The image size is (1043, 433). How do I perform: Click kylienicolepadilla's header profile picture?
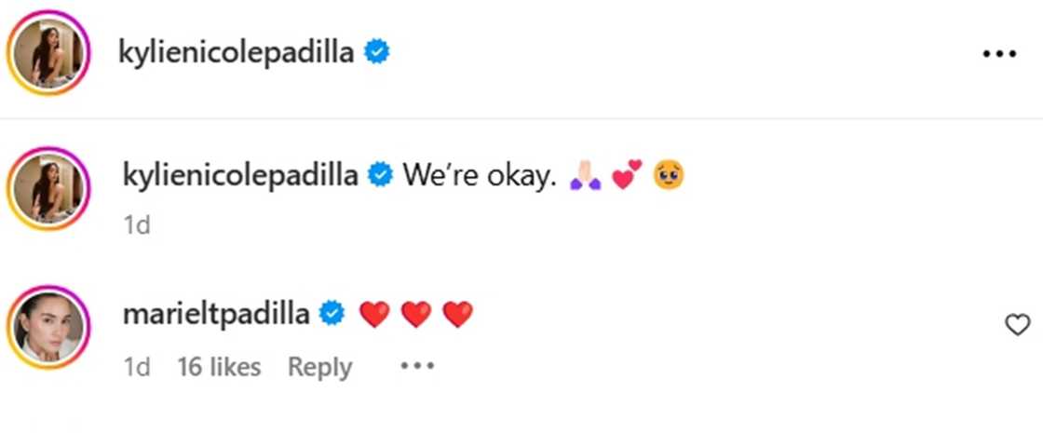47,53
